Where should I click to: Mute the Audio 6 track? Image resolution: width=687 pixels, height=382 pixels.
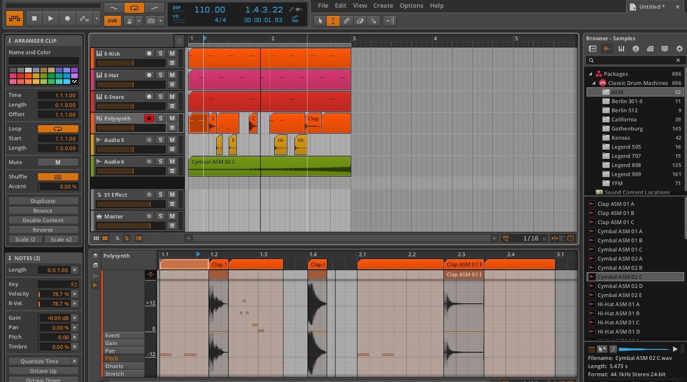click(172, 162)
